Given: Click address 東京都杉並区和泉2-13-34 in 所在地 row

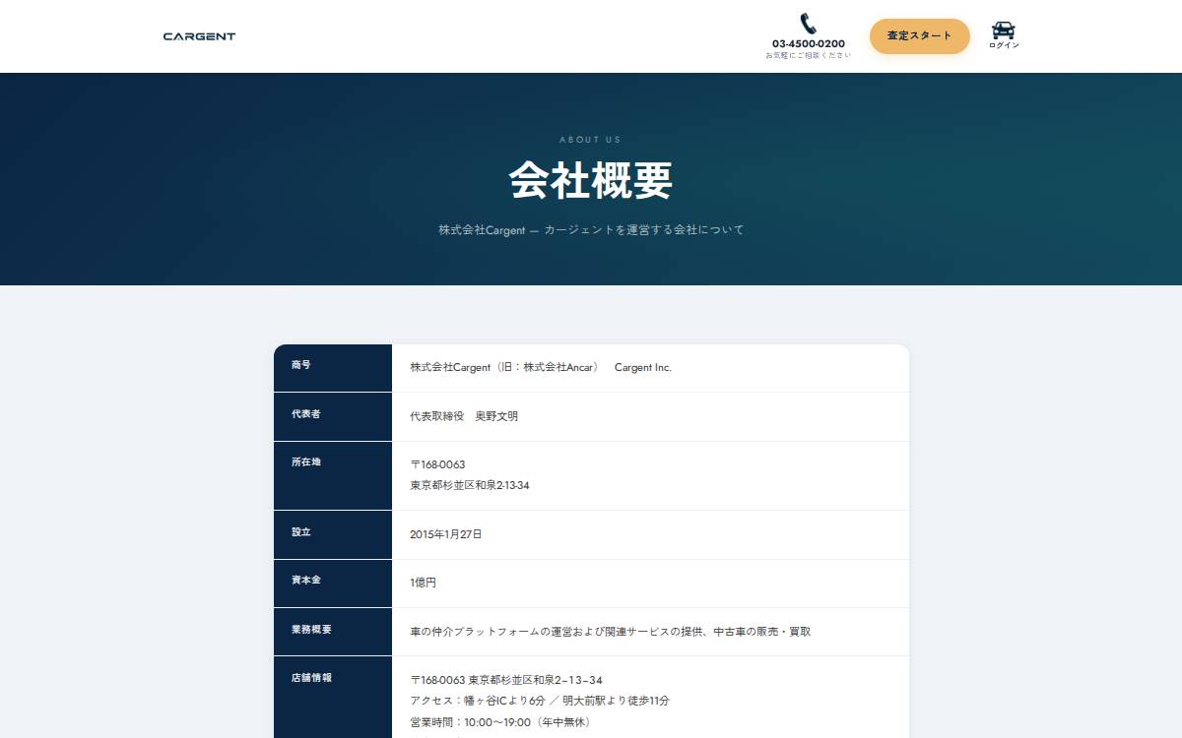Looking at the screenshot, I should pyautogui.click(x=470, y=485).
